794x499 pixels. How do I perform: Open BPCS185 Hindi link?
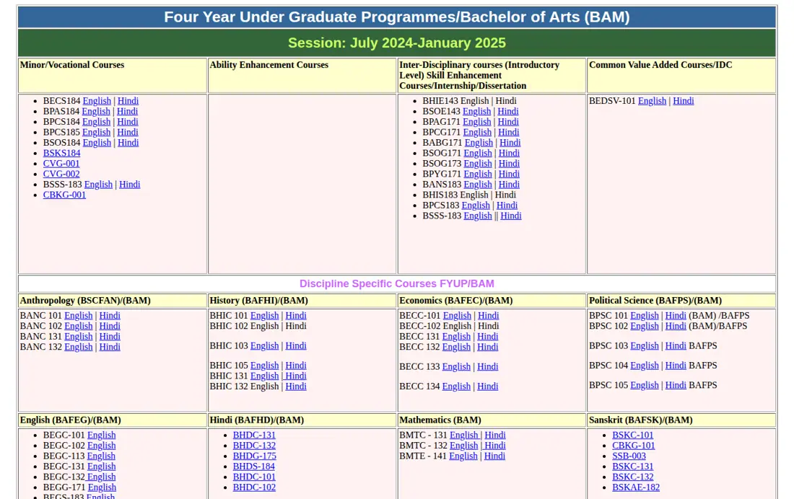click(128, 132)
